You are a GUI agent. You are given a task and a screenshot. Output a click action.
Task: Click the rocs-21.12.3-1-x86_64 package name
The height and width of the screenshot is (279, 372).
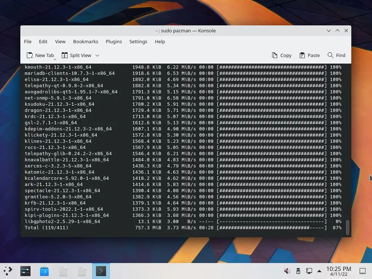point(55,147)
